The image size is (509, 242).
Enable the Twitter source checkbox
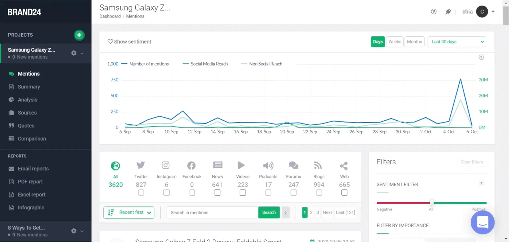(141, 193)
